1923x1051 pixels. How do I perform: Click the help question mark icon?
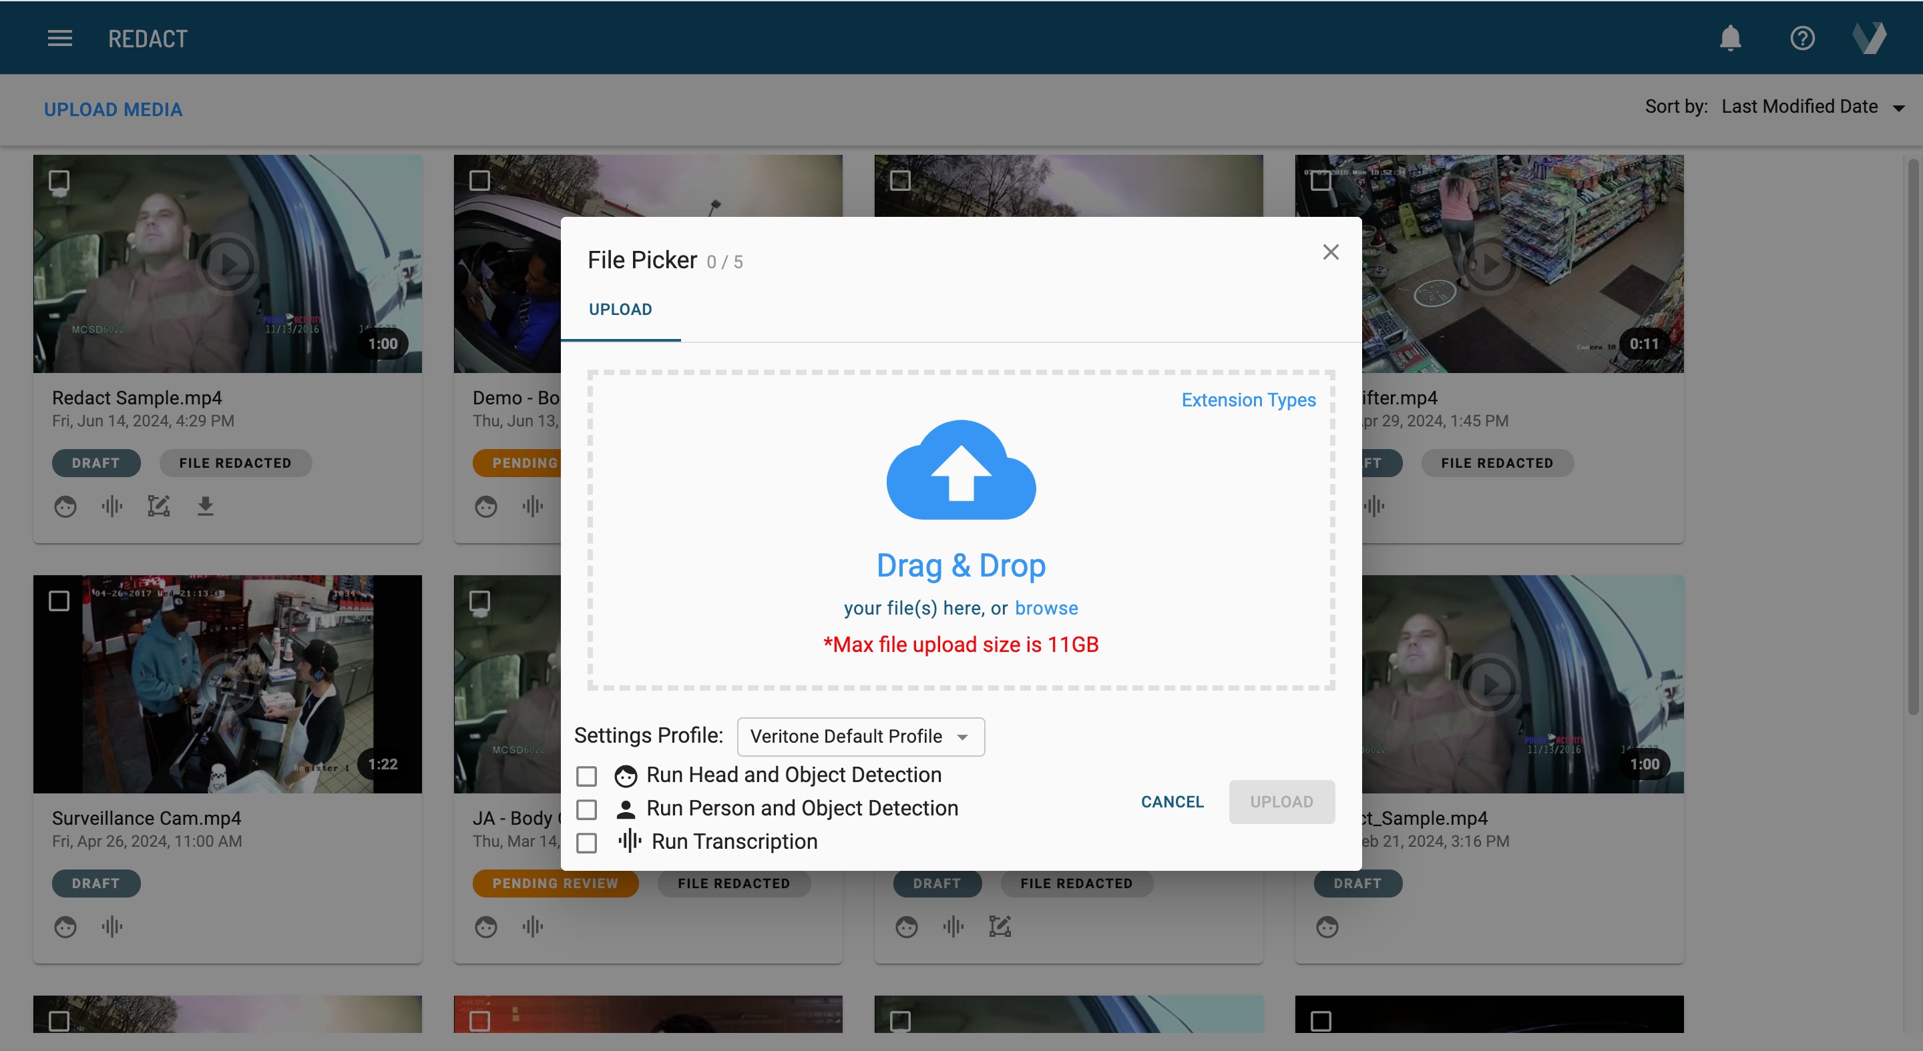point(1802,38)
